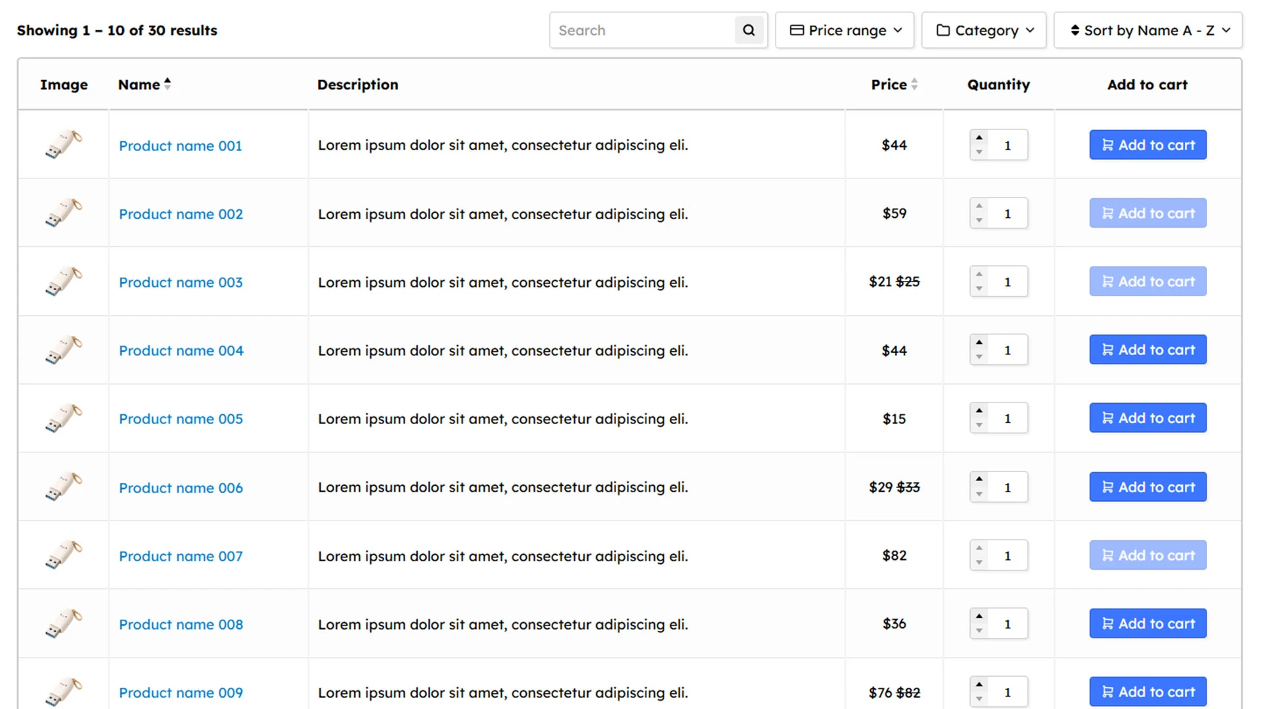Click the search magnifier icon button
Screen dimensions: 1261x709
pos(749,30)
